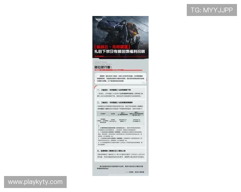Select section three heading 即将上线
The image size is (241, 192).
click(114, 150)
